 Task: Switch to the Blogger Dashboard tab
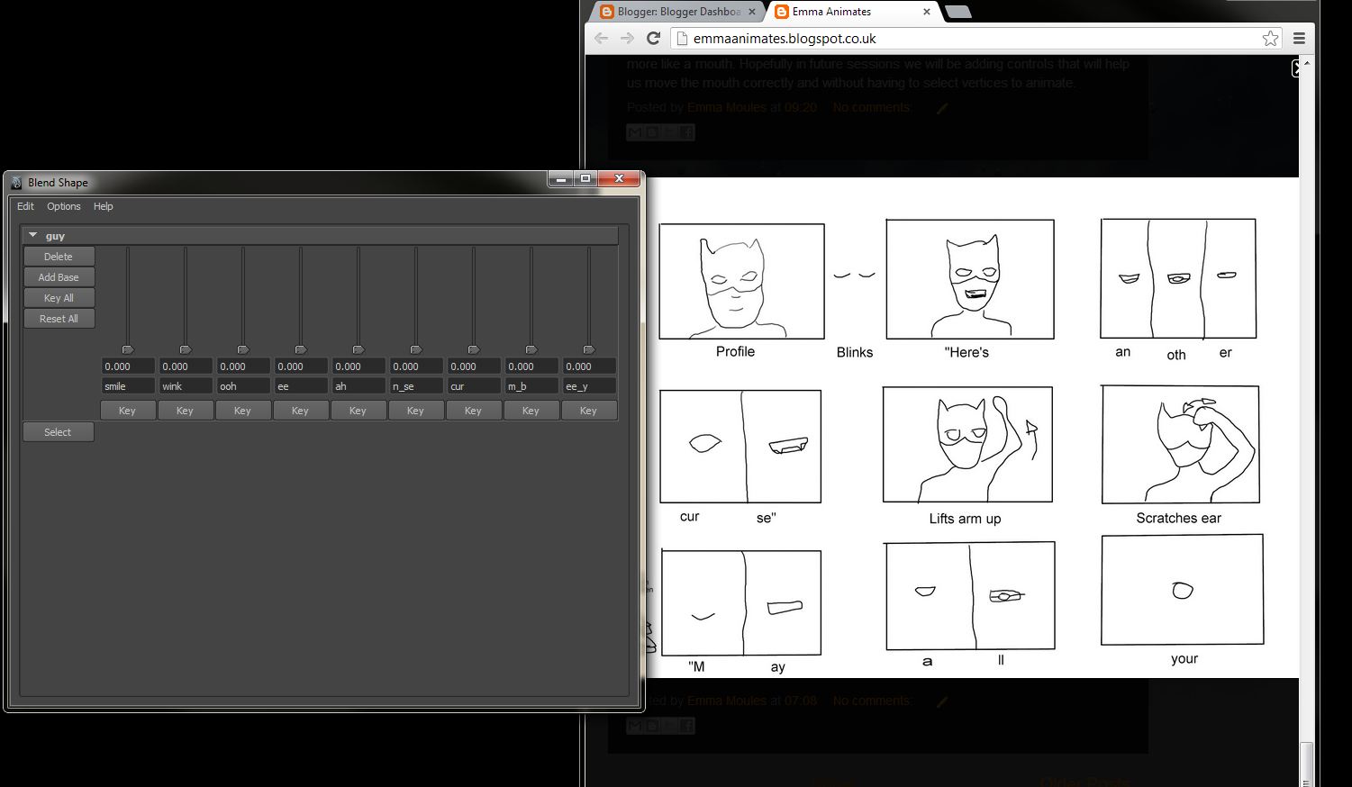tap(676, 12)
